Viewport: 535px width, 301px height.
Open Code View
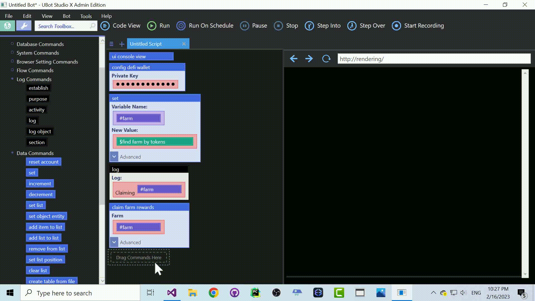(120, 26)
